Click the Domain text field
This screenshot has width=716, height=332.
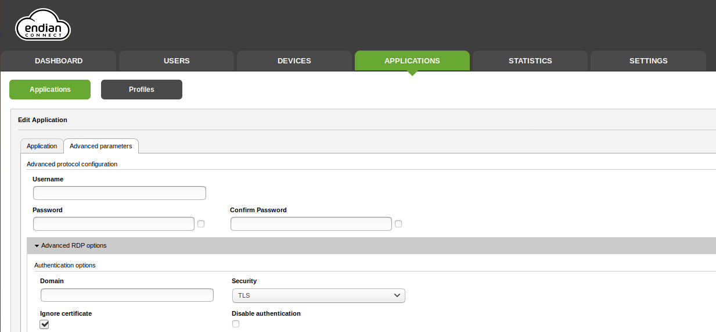(127, 295)
